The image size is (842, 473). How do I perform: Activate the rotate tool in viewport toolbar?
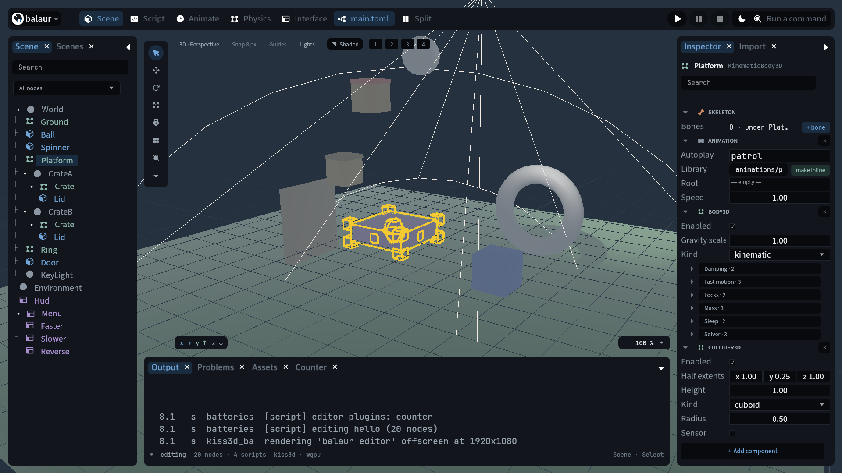pyautogui.click(x=156, y=88)
